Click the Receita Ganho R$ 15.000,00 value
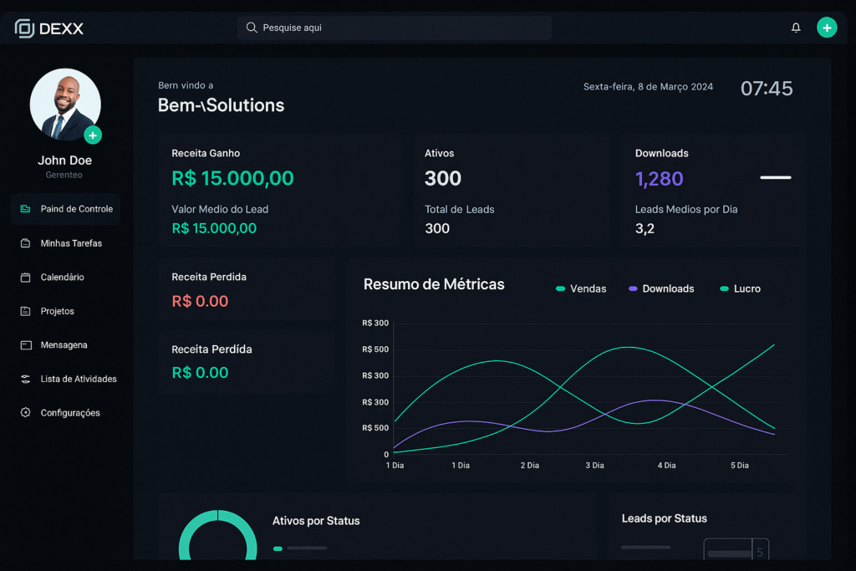This screenshot has width=856, height=571. point(232,178)
